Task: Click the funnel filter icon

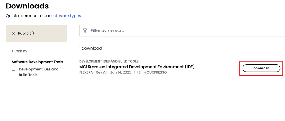Action: pos(85,30)
